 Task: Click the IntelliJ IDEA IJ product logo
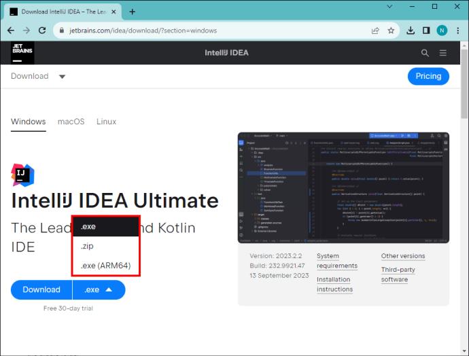click(x=22, y=175)
